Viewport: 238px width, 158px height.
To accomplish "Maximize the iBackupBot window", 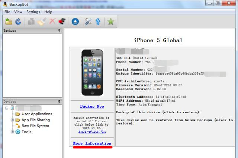I will point(218,3).
